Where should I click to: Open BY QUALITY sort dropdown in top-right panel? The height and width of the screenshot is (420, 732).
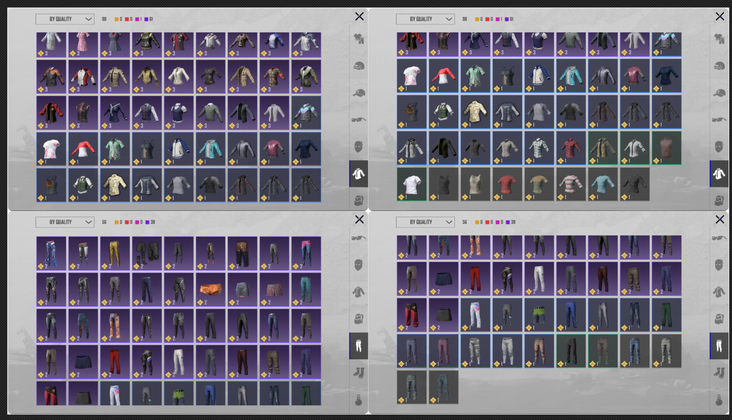pos(425,19)
